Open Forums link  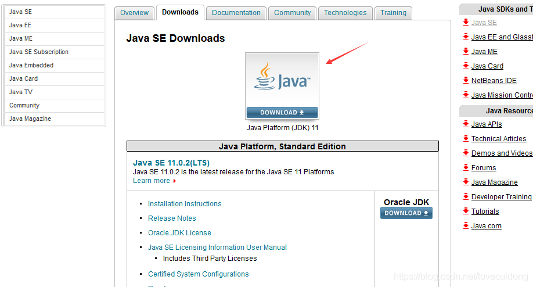484,168
